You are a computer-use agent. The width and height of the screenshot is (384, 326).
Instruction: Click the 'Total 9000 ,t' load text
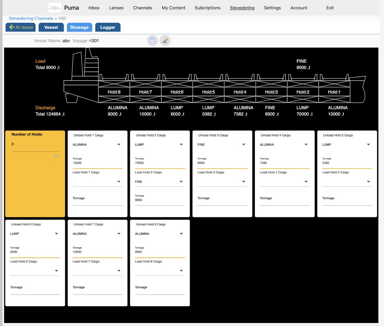pos(47,68)
